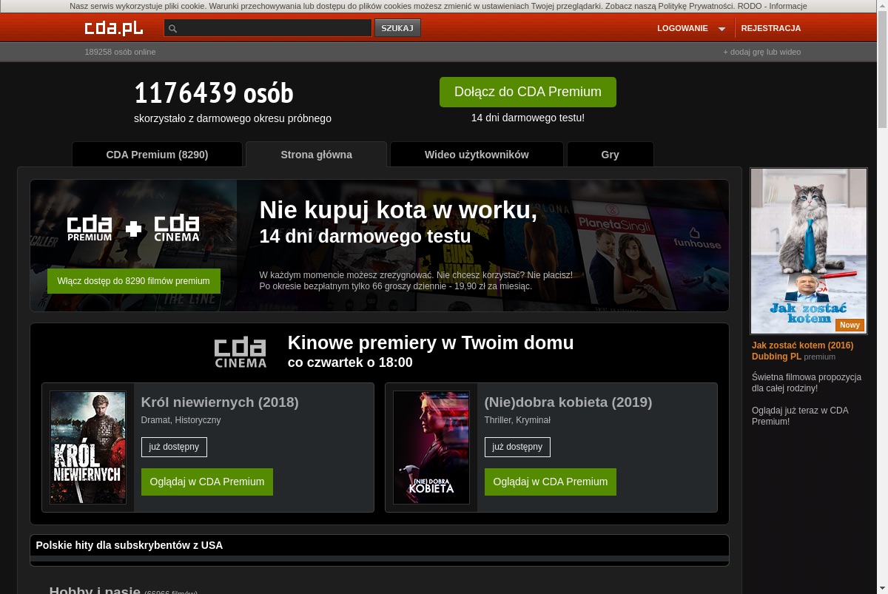Switch to the CDA Premium (8290) tab
Image resolution: width=888 pixels, height=594 pixels.
tap(157, 155)
